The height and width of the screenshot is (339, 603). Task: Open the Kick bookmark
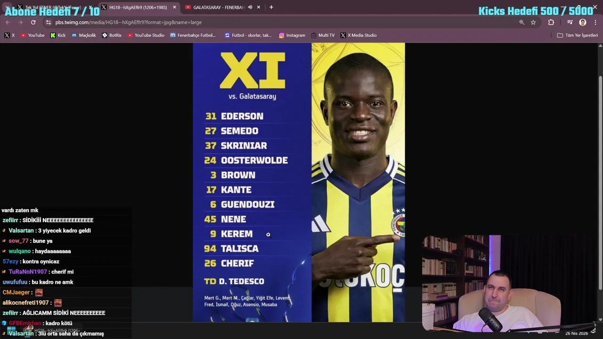58,35
